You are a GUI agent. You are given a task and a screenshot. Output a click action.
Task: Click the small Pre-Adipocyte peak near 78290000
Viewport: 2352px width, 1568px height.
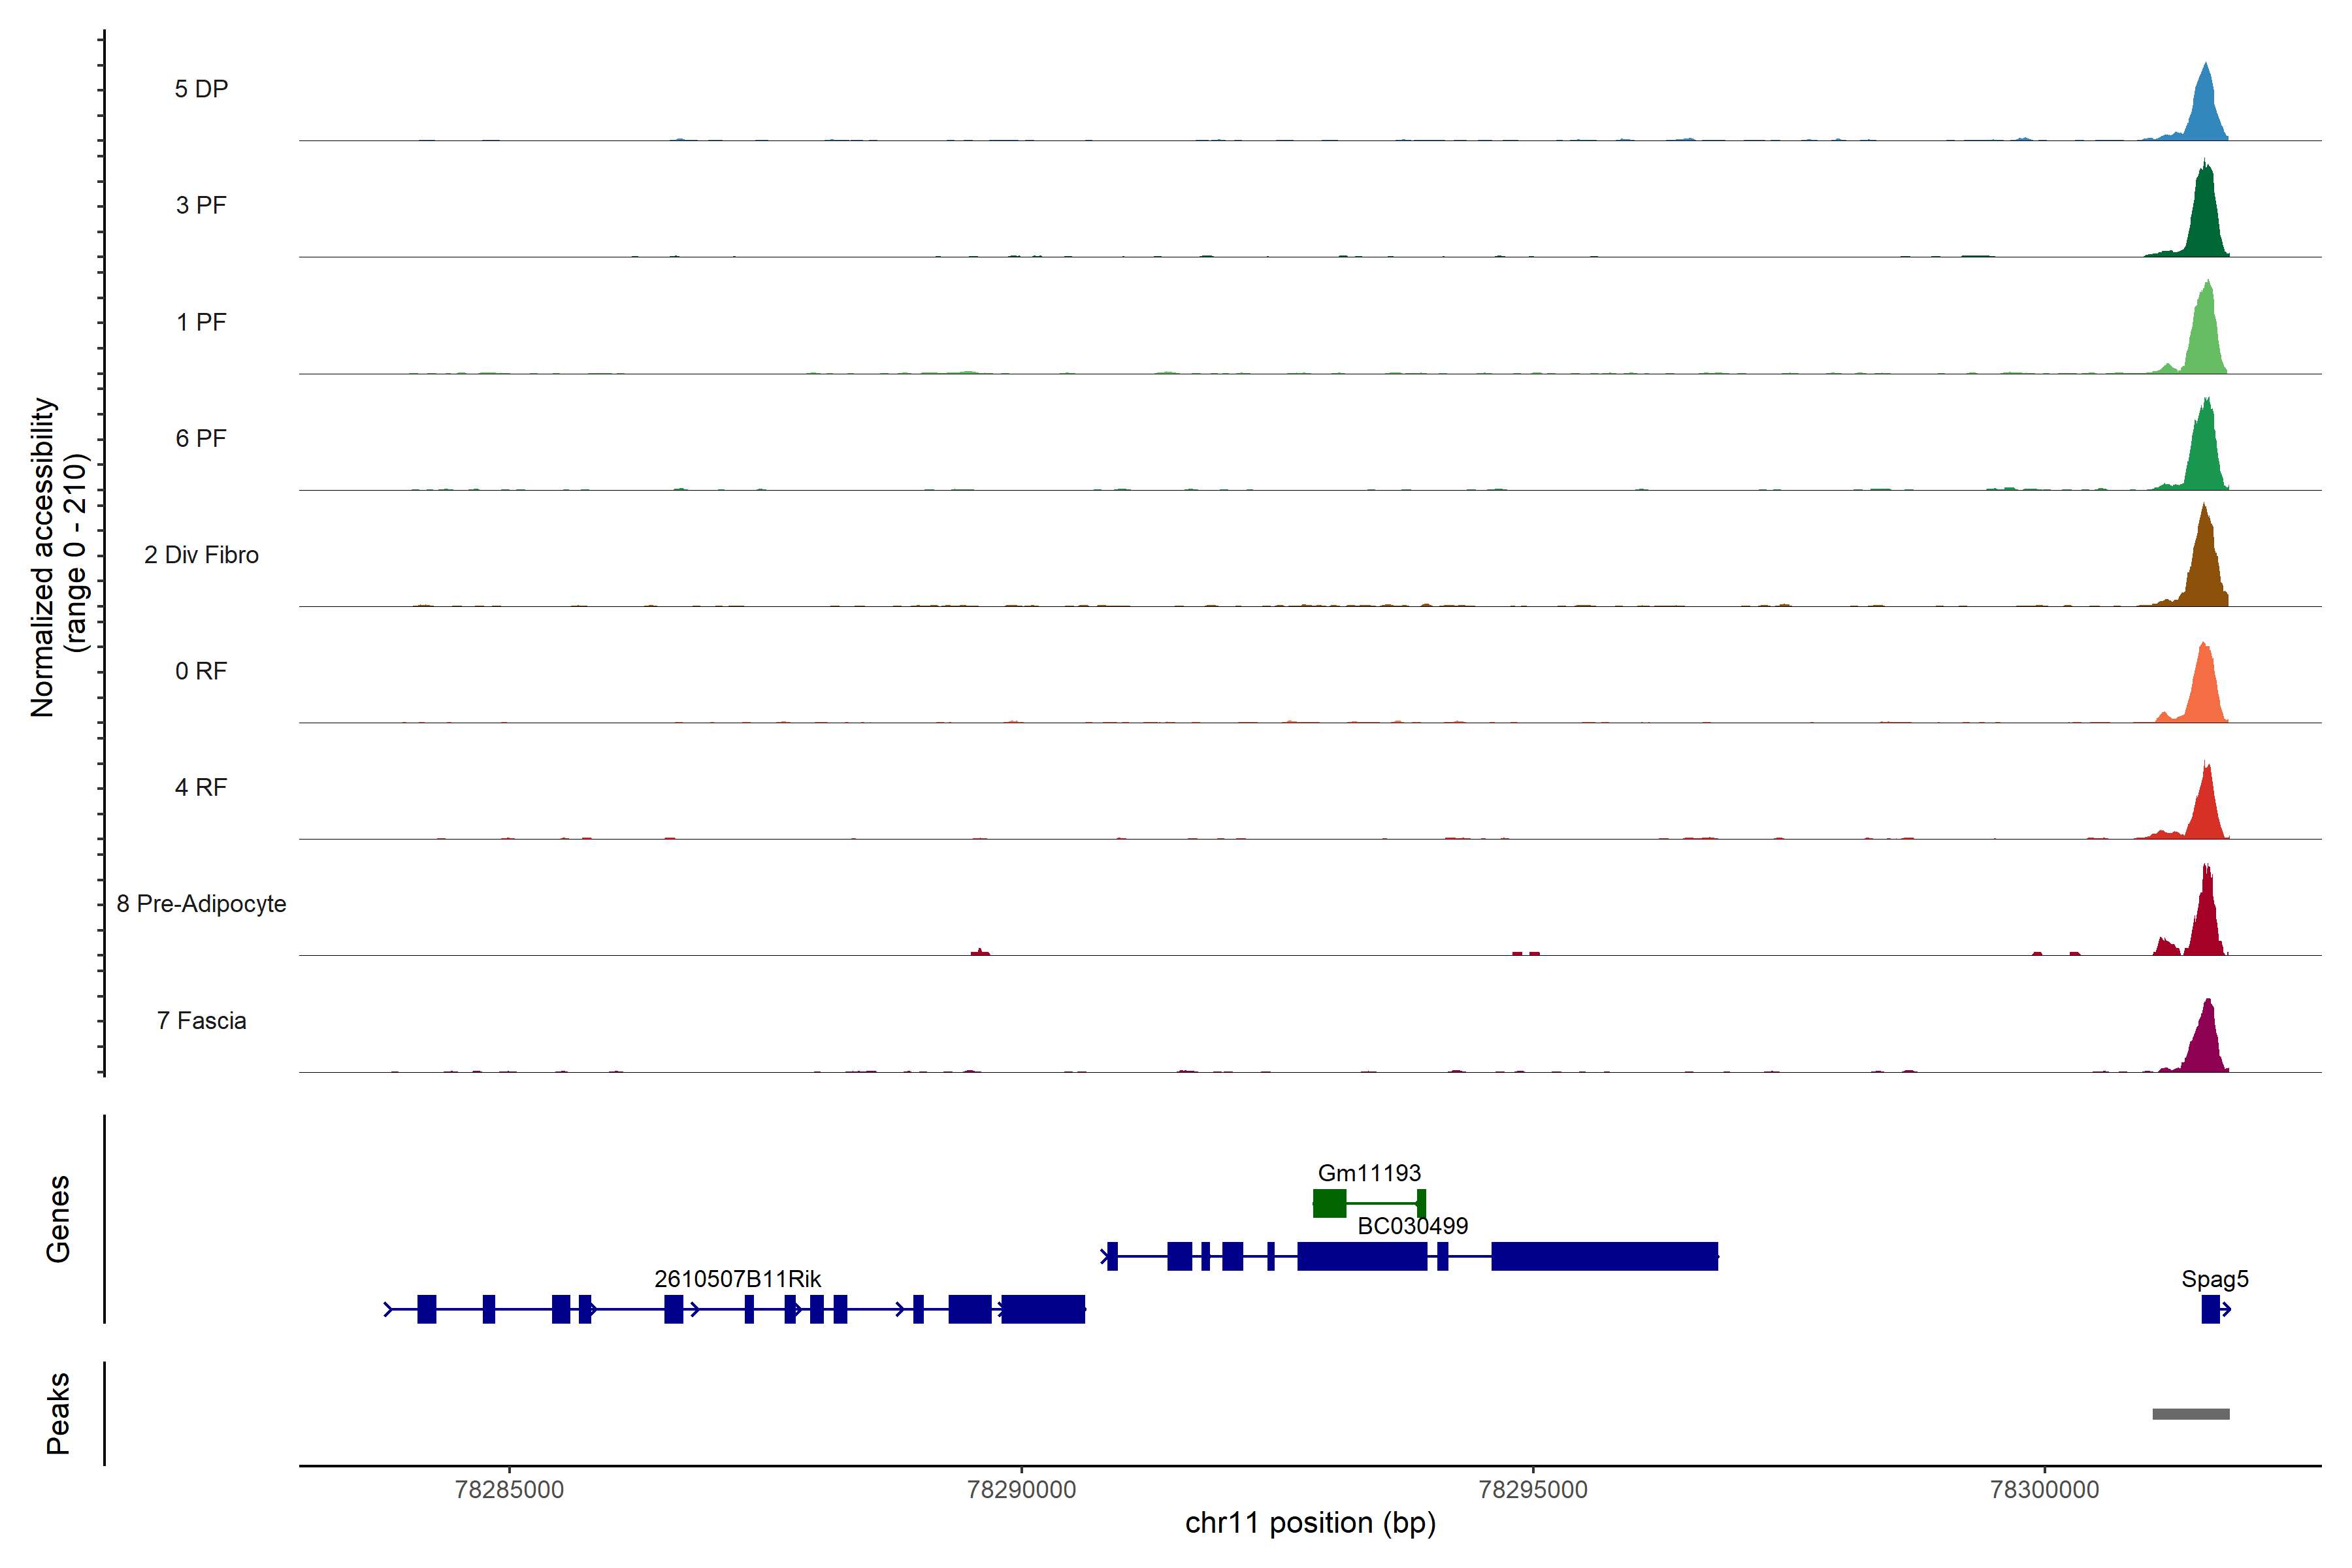click(981, 952)
